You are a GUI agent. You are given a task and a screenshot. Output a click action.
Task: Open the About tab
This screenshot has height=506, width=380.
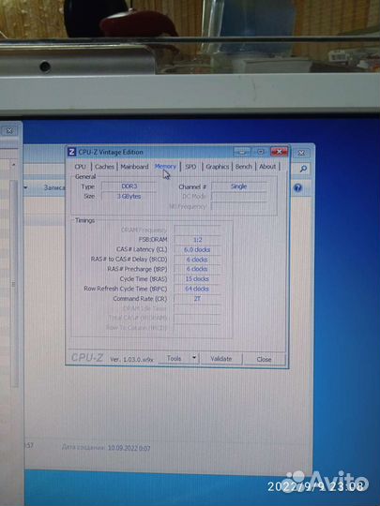(x=267, y=167)
